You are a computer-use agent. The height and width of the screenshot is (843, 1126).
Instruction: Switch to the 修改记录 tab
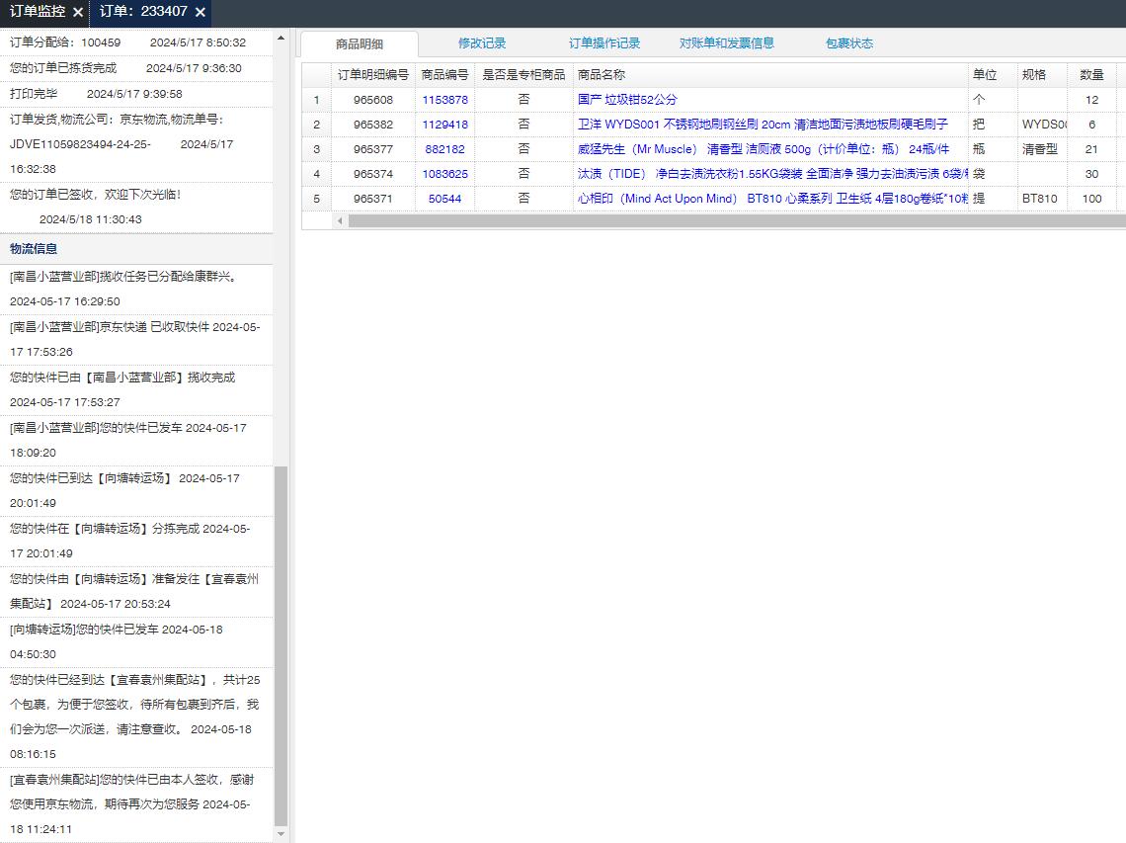482,43
